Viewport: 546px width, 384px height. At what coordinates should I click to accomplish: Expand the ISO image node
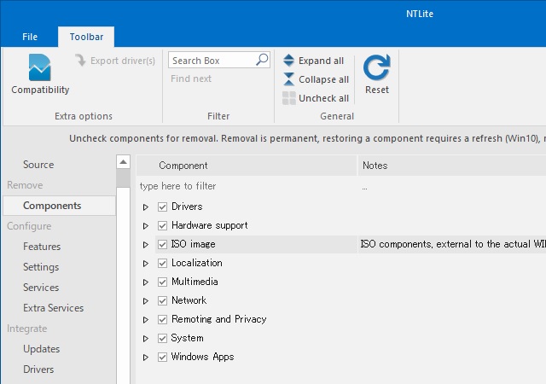coord(146,245)
